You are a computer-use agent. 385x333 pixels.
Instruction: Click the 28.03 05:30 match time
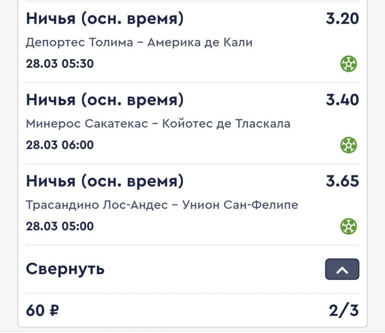tap(60, 64)
